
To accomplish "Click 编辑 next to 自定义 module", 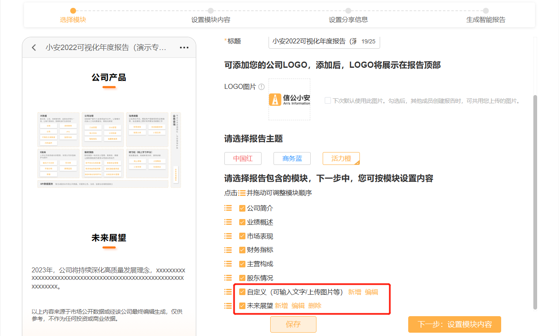I will point(371,292).
